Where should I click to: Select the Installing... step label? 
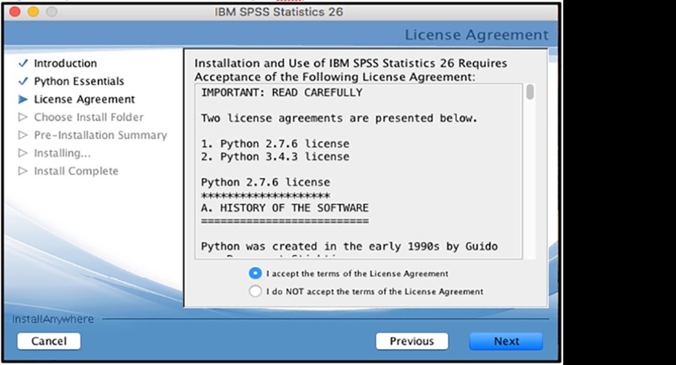(x=63, y=153)
